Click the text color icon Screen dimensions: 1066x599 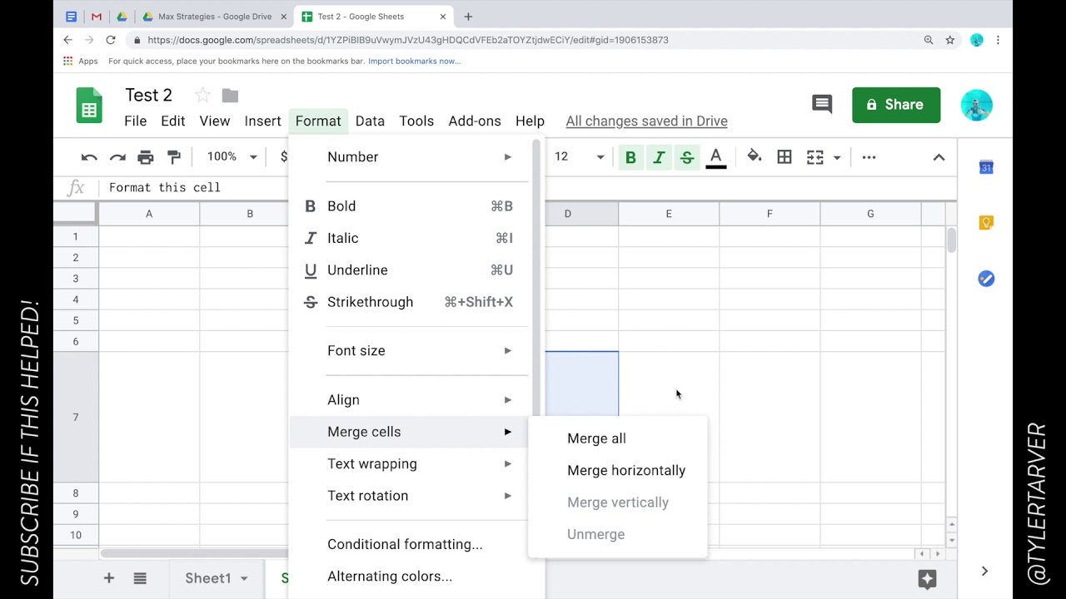click(x=715, y=157)
